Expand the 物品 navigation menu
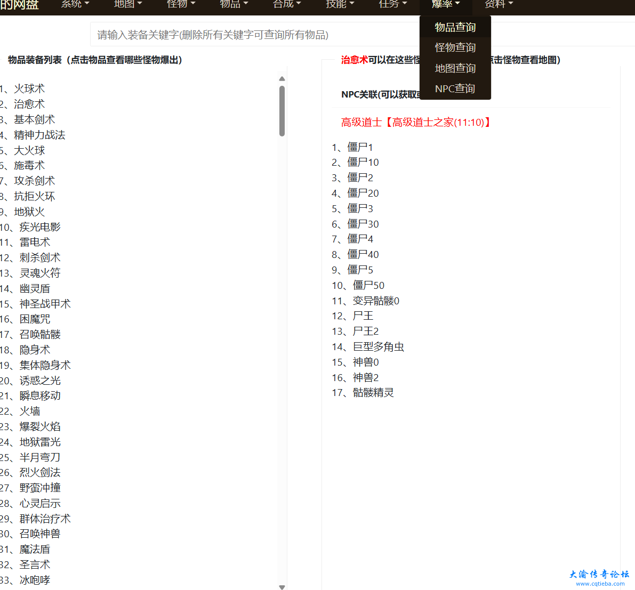Screen dimensions: 635x590 pos(234,4)
